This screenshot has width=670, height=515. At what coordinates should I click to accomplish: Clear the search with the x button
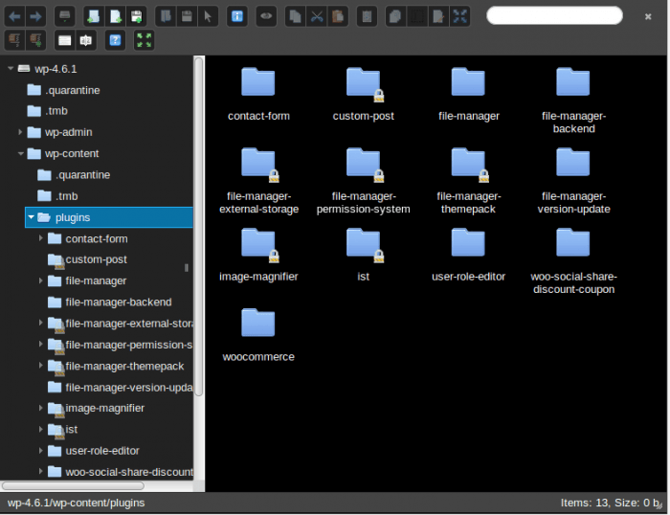point(648,16)
